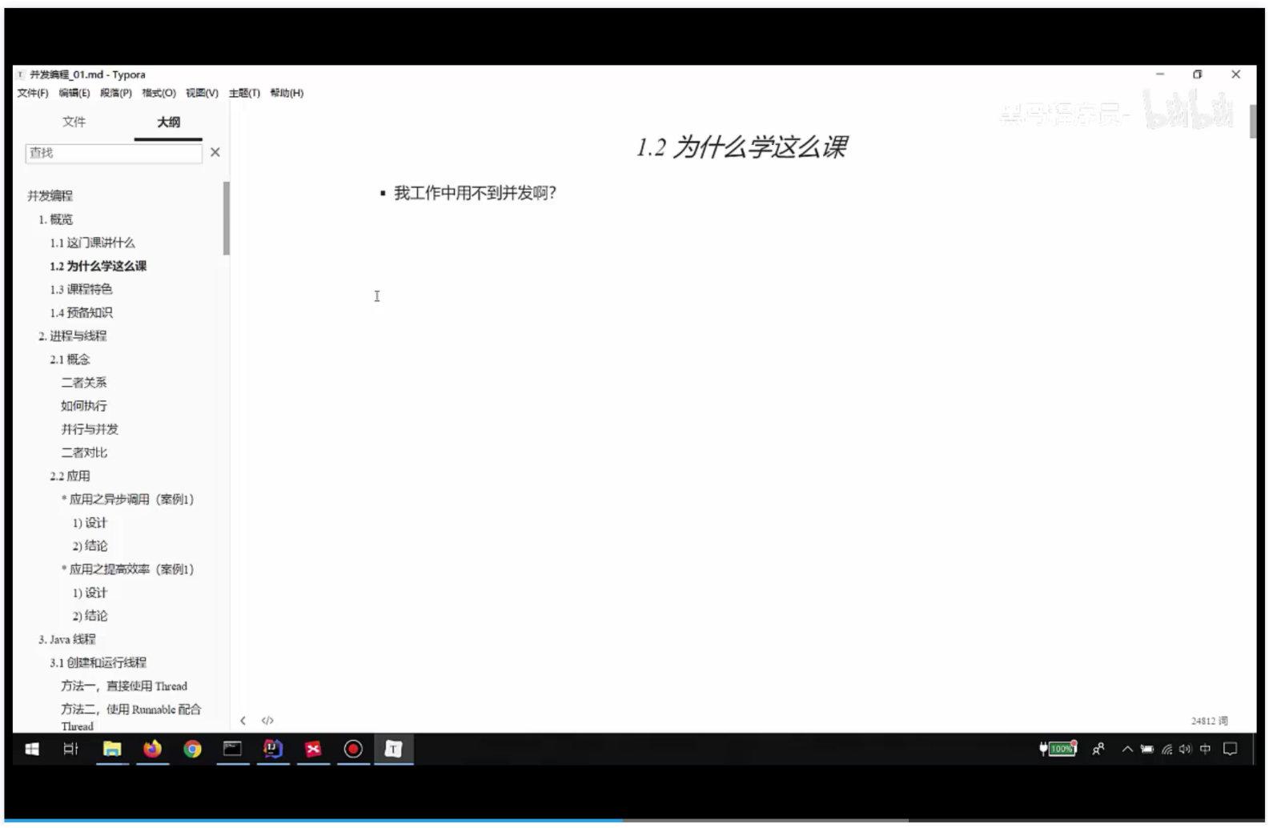Go to outline item 应用之提高效率 (案例1)

[128, 571]
